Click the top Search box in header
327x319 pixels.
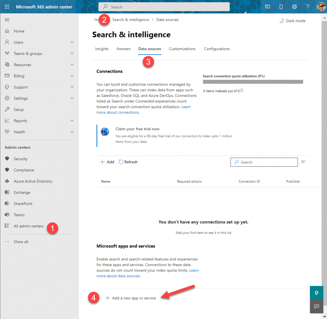click(x=164, y=7)
